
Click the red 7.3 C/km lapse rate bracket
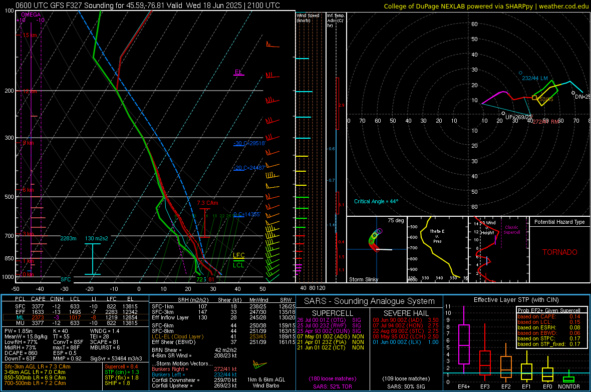point(205,223)
